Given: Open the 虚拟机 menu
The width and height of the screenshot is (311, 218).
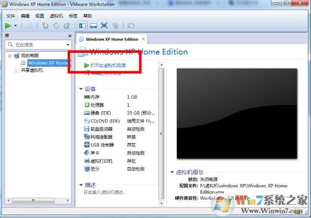Looking at the screenshot, I should coord(56,16).
